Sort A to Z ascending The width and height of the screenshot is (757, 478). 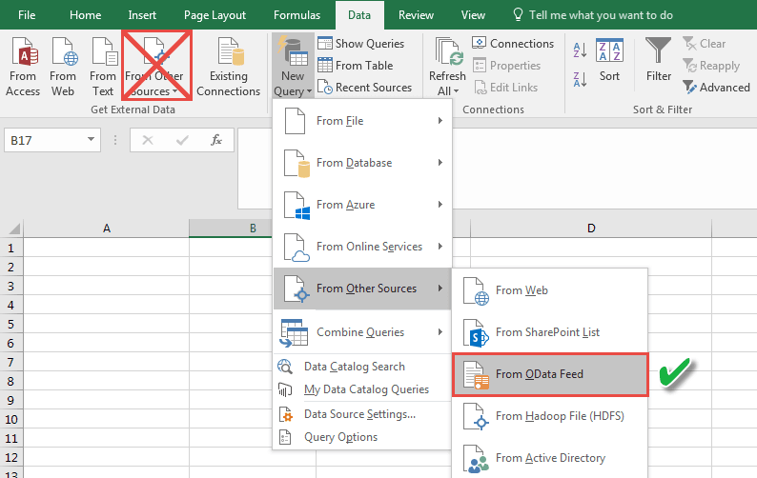pyautogui.click(x=580, y=50)
